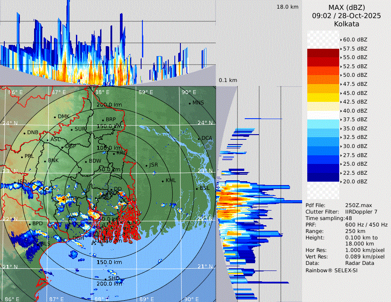Select the 250Z.max Pdf File value
Screen dimensions: 391x302
click(x=356, y=205)
